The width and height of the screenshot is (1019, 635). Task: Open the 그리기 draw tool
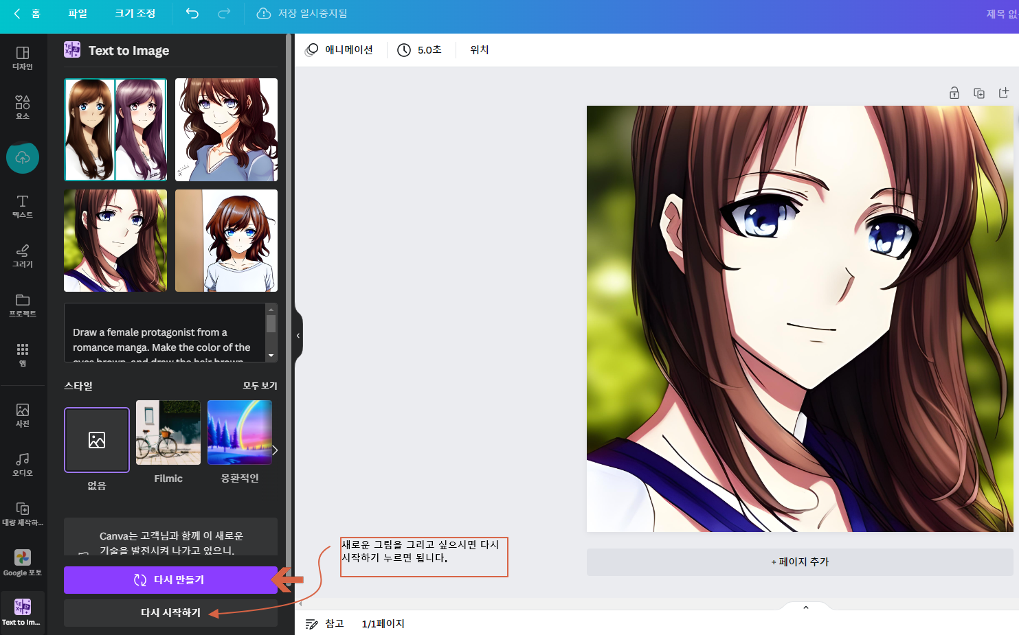click(23, 256)
